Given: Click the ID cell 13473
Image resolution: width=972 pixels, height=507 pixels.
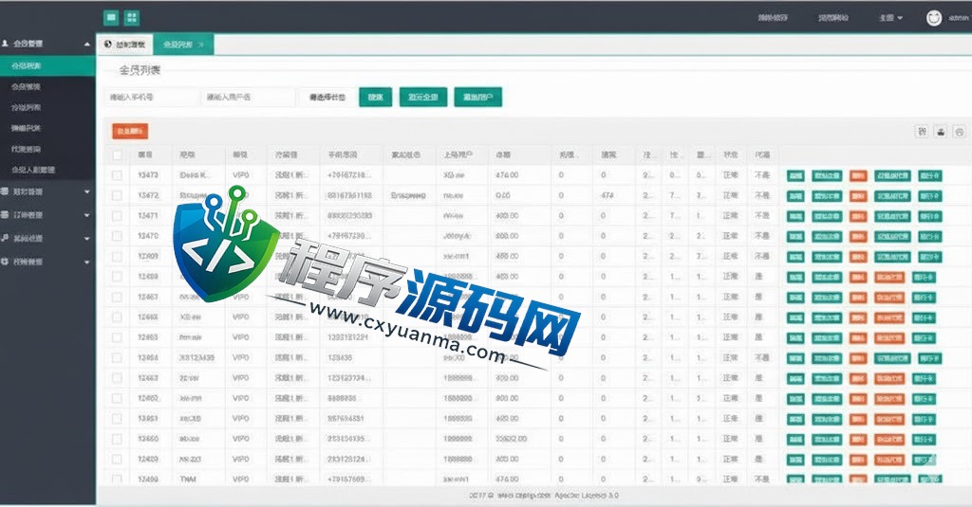Looking at the screenshot, I should tap(148, 175).
